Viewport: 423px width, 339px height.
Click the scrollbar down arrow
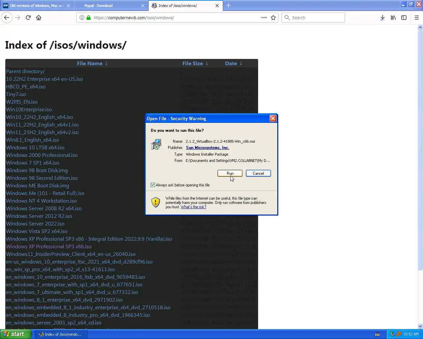pyautogui.click(x=420, y=326)
